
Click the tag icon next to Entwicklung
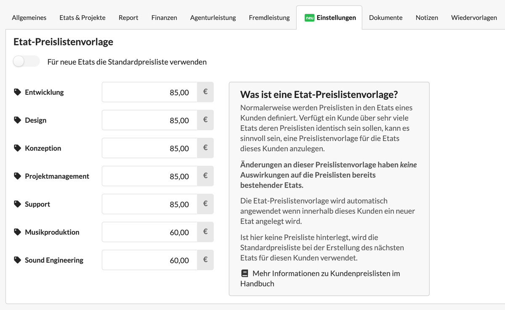pos(17,92)
